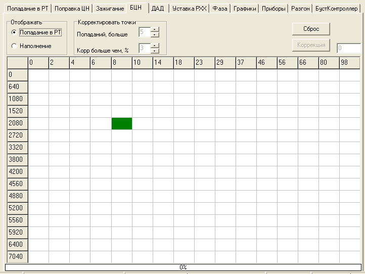Select row header 3800
Screen dimensions: 365x274
18,160
